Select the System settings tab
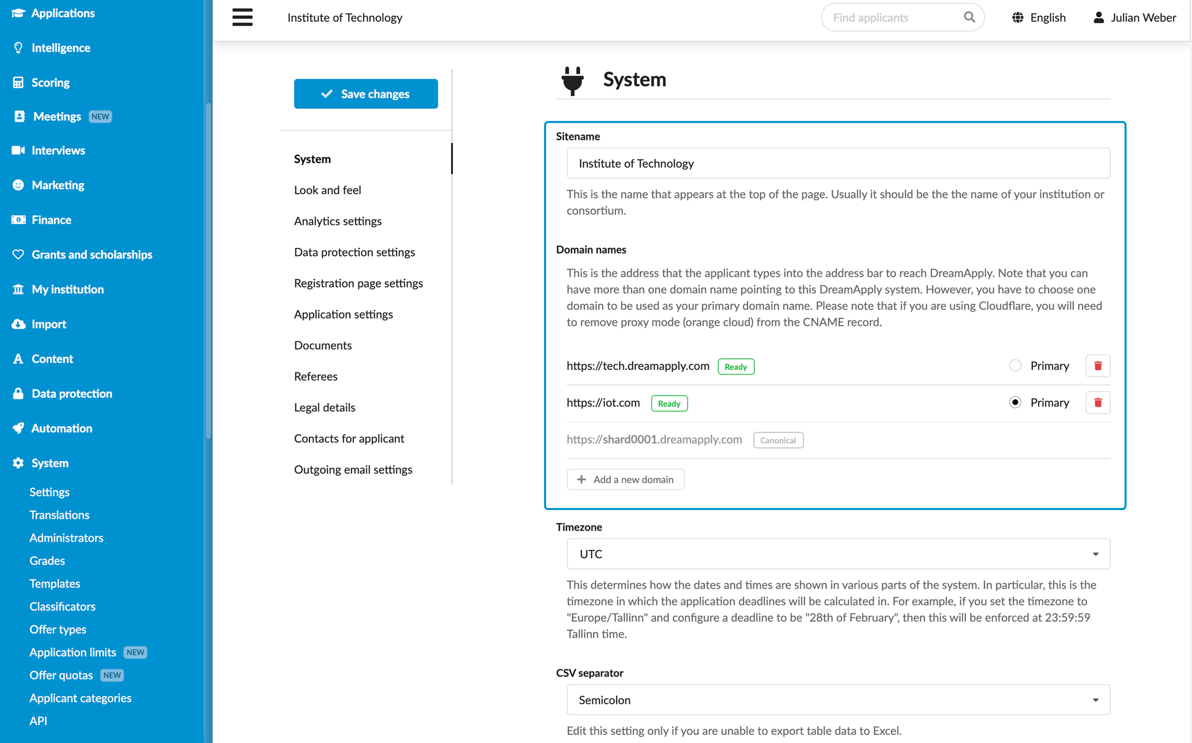1192x743 pixels. [312, 159]
